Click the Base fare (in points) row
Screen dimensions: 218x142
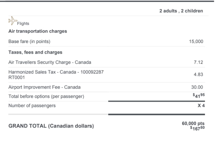(29, 42)
